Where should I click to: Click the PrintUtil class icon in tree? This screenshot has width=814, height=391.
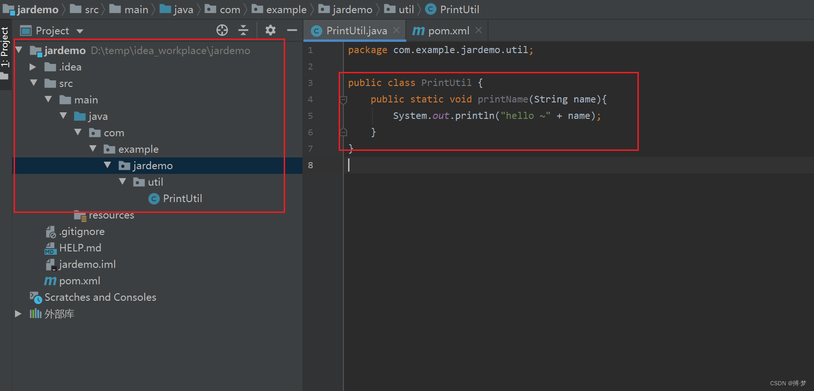[x=154, y=199]
